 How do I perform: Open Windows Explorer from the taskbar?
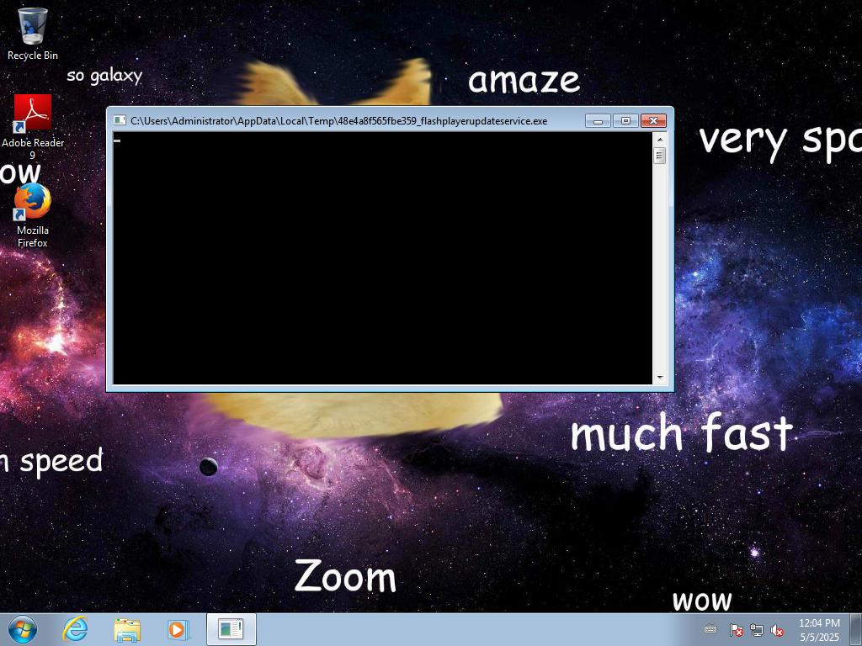click(127, 629)
